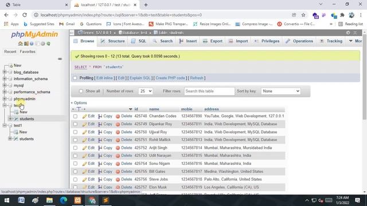Check the row for id 425749
The width and height of the screenshot is (367, 206).
coord(75,124)
